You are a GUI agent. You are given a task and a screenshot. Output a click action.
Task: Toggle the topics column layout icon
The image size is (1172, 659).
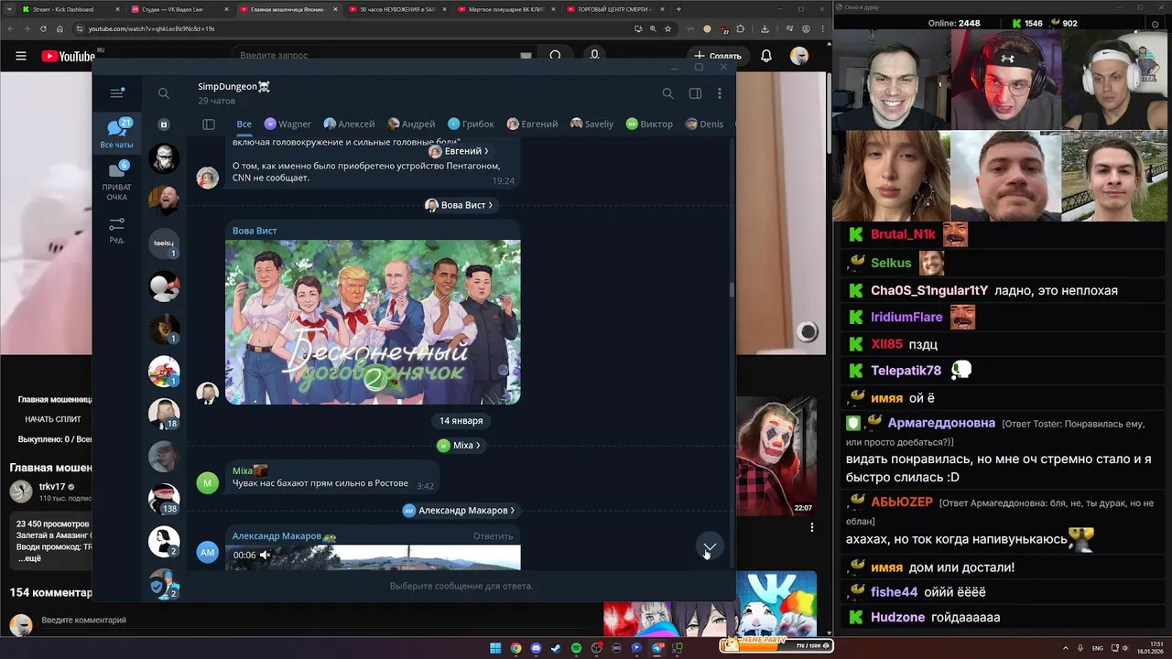209,124
